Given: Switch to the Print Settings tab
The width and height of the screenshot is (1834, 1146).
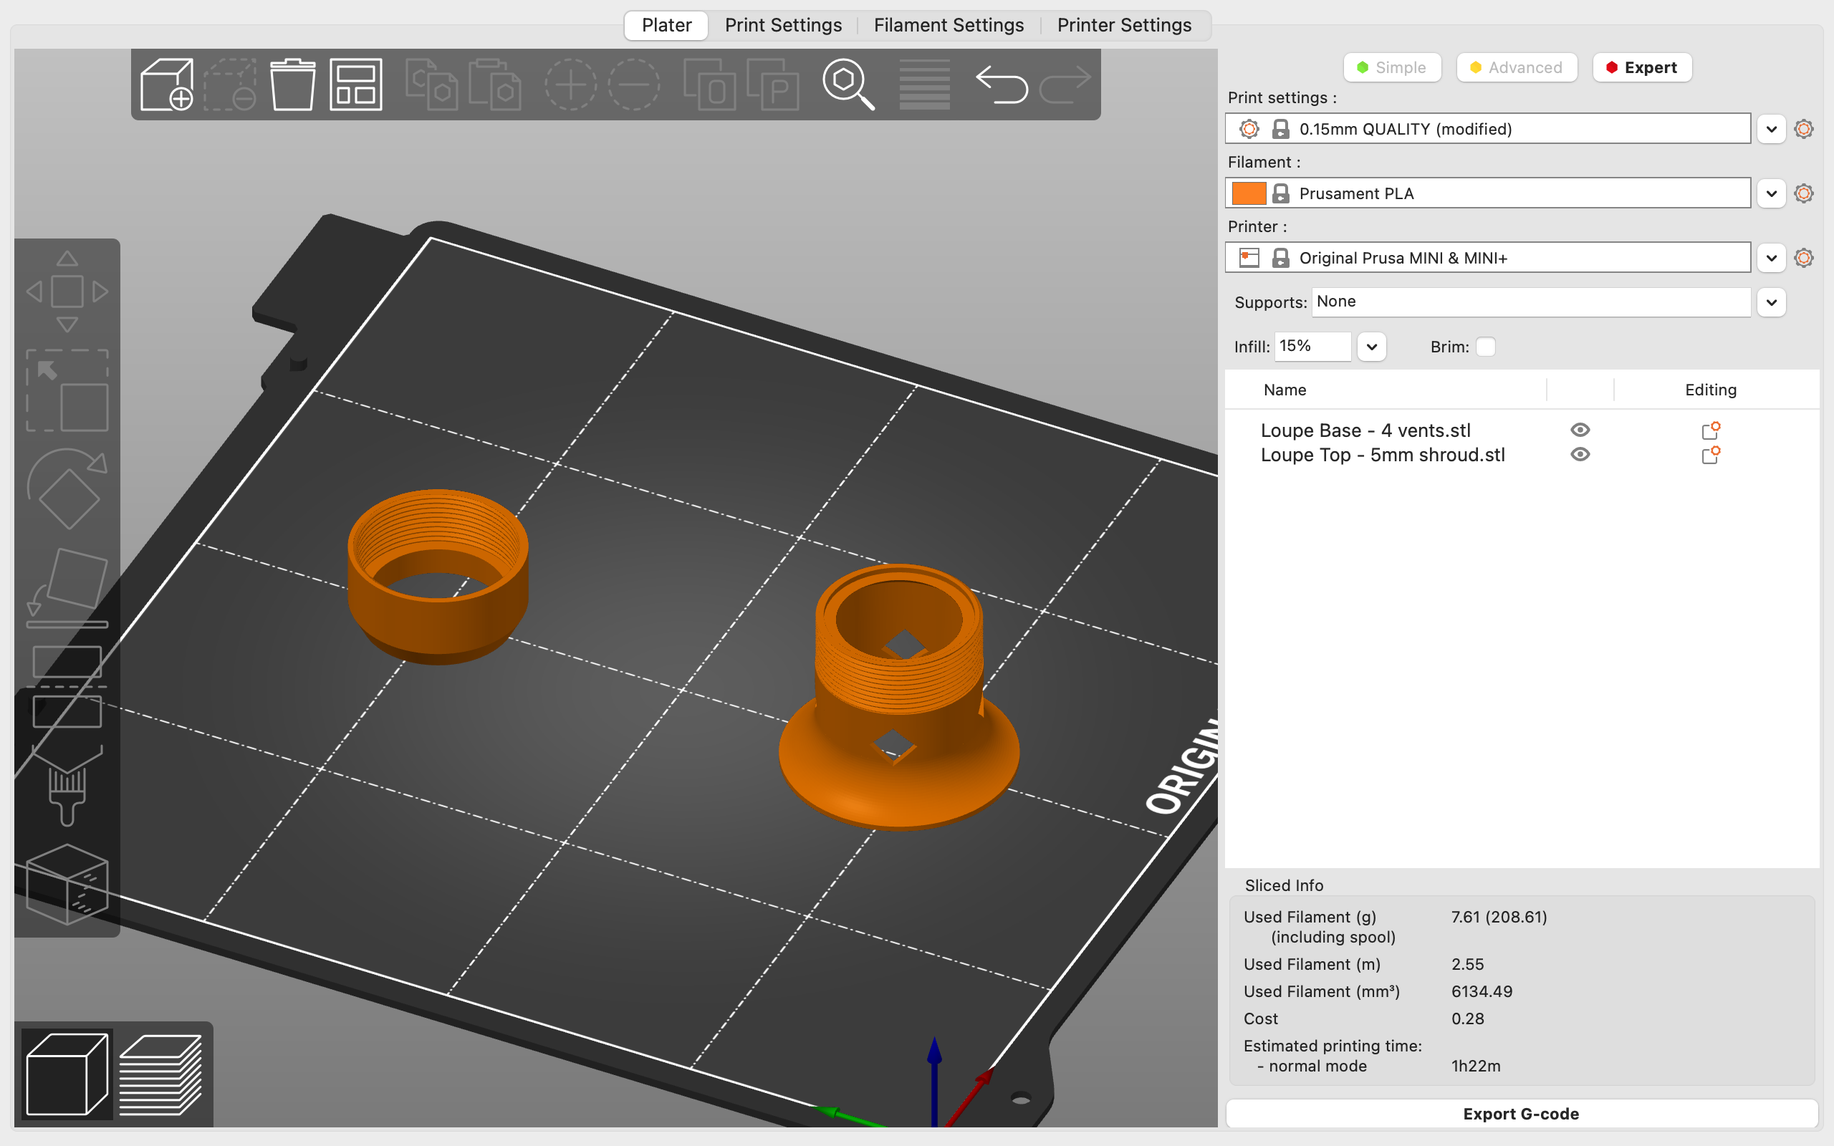Looking at the screenshot, I should pyautogui.click(x=783, y=24).
